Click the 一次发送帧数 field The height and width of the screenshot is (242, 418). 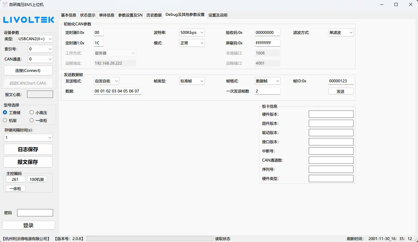pyautogui.click(x=267, y=91)
